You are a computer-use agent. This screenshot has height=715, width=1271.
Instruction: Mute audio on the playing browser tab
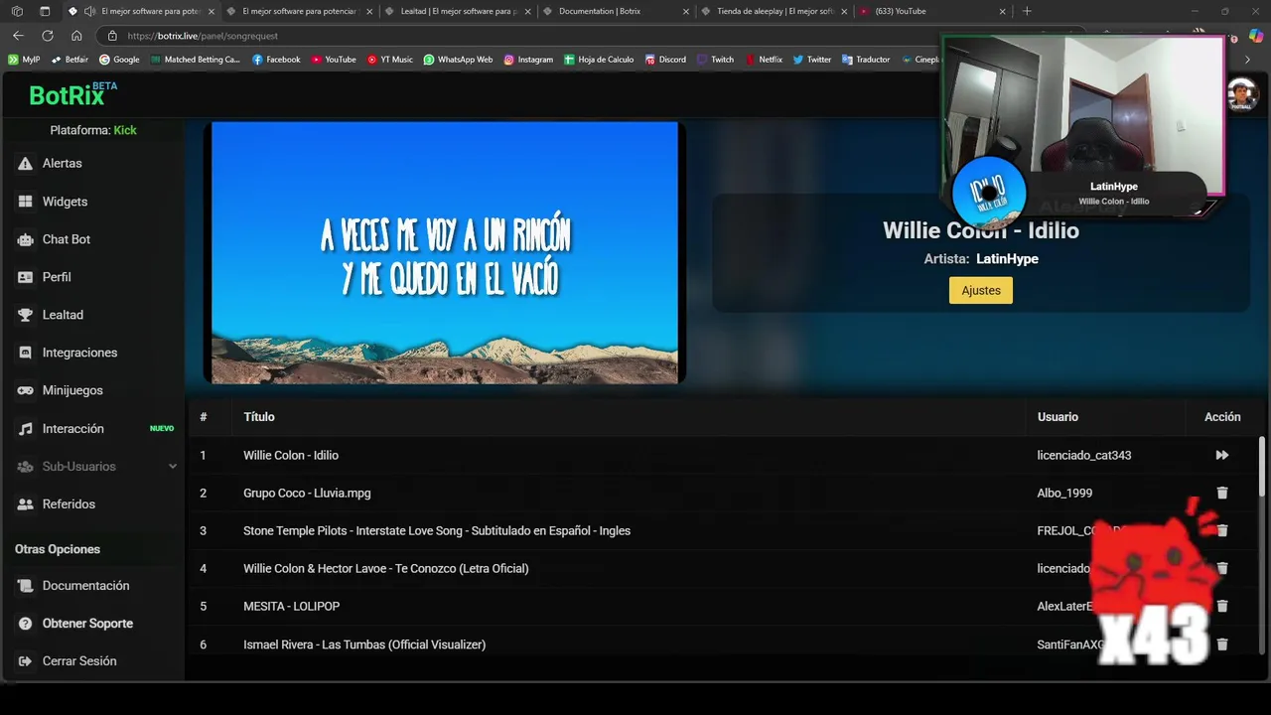click(89, 11)
